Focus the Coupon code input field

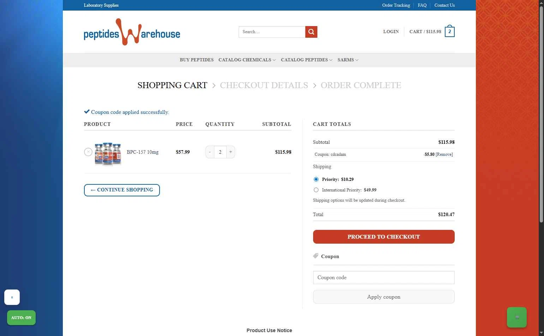coord(384,277)
